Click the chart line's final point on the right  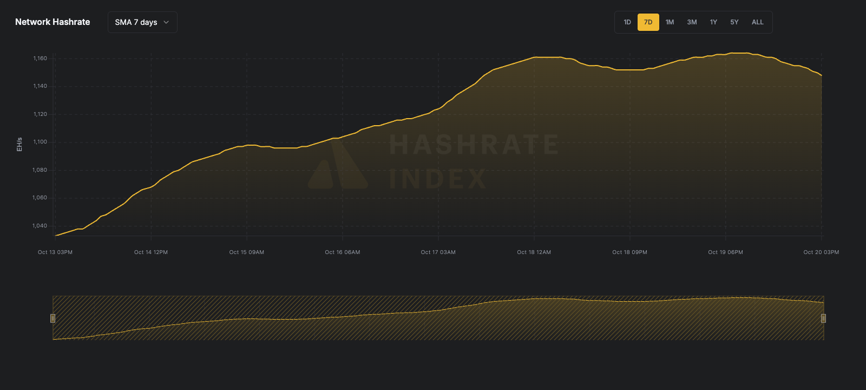[821, 75]
